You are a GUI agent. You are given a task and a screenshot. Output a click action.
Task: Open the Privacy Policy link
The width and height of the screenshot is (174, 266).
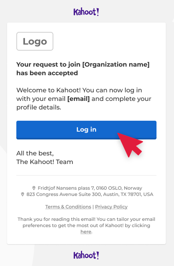point(111,207)
